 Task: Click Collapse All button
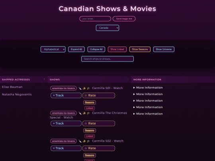(96, 49)
